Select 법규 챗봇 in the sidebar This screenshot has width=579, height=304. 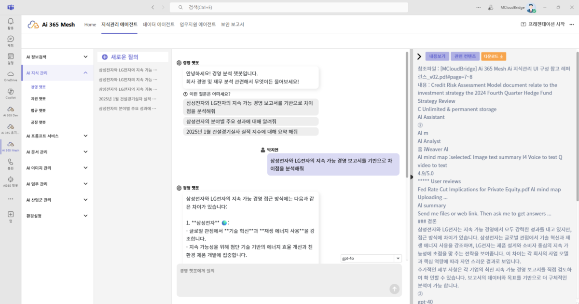[39, 111]
